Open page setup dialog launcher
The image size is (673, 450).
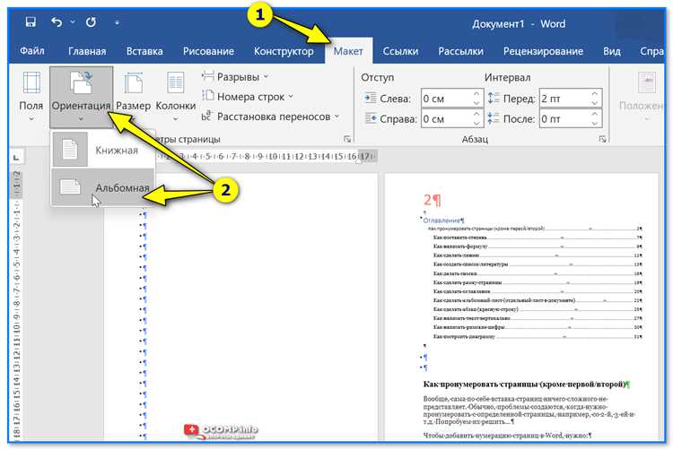coord(347,139)
